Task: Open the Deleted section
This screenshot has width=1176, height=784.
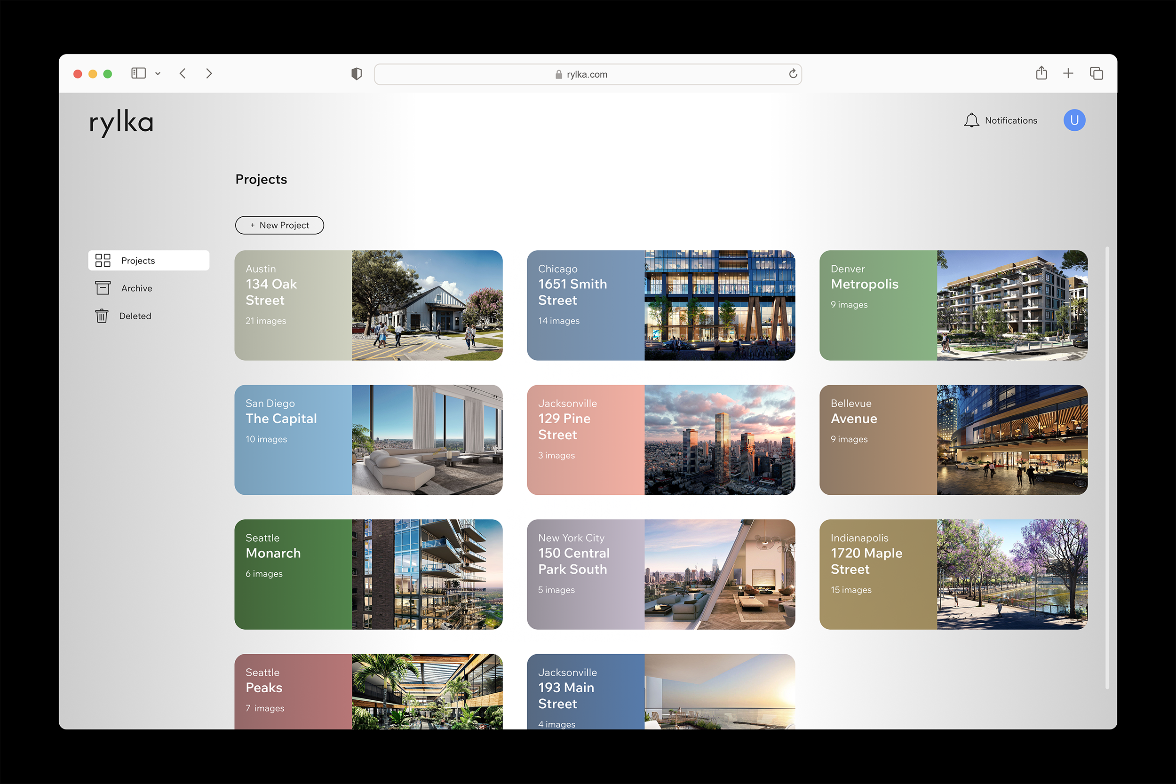Action: (x=135, y=316)
